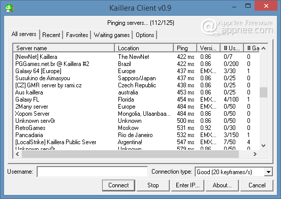Click the horizontal scrollbar thumb

click(130, 154)
